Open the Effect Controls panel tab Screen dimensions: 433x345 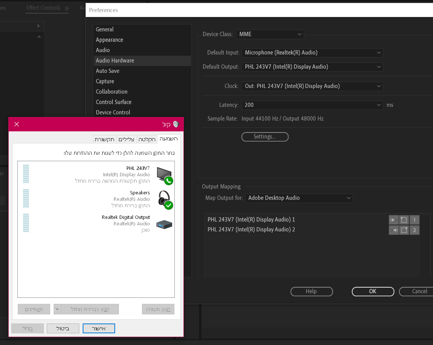tap(43, 8)
